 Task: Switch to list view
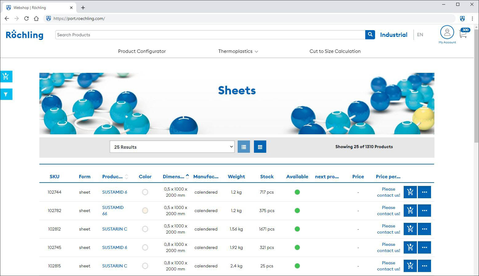[244, 147]
